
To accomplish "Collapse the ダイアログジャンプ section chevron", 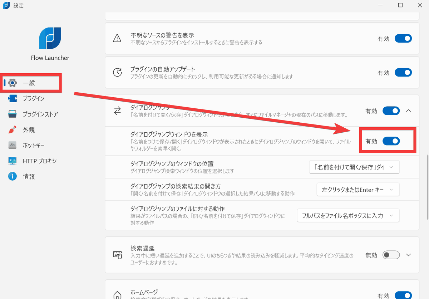I will pyautogui.click(x=409, y=111).
